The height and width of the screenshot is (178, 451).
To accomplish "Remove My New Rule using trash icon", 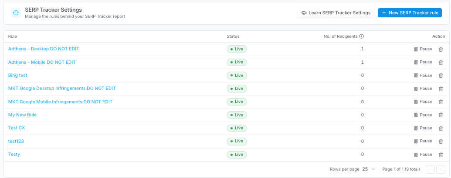I will pyautogui.click(x=441, y=115).
